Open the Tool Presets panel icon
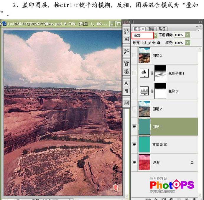204x200 pixels. pyautogui.click(x=126, y=51)
